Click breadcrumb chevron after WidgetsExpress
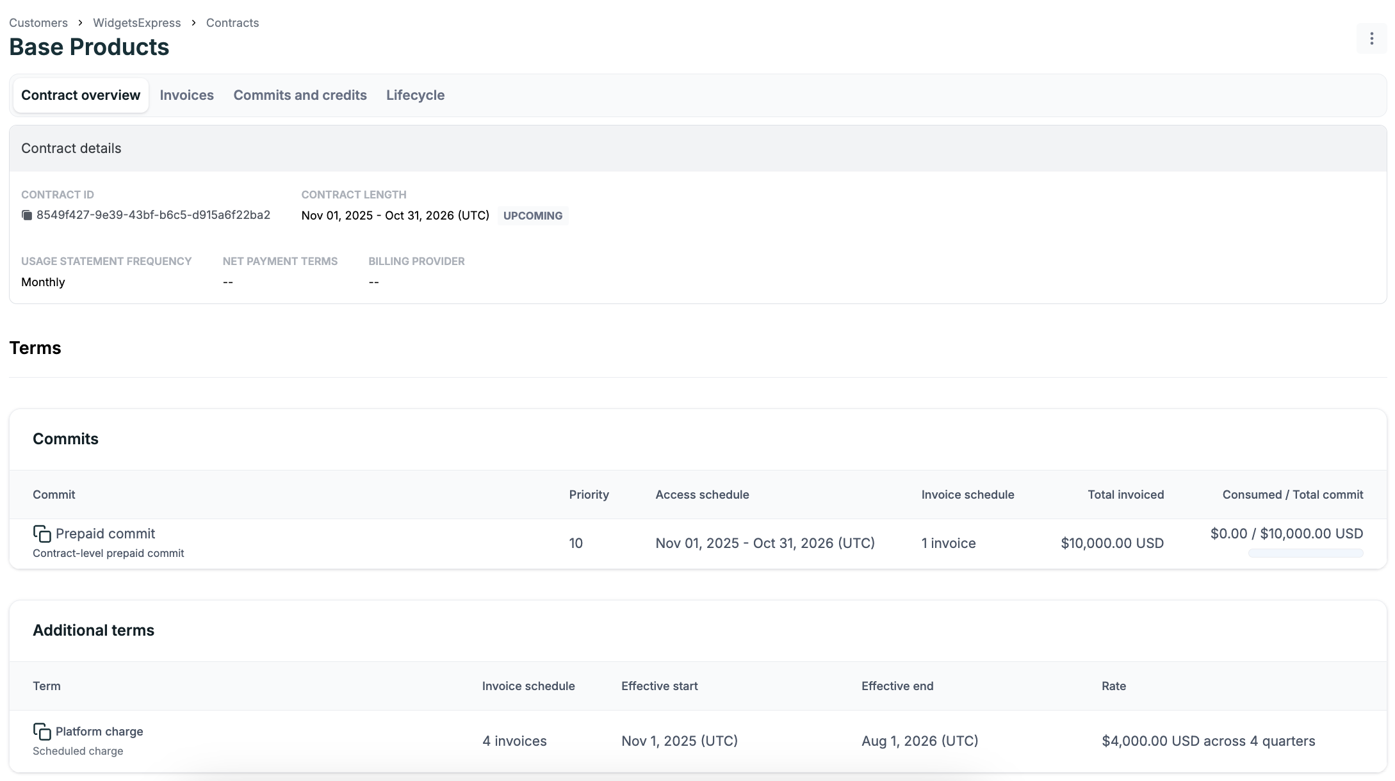The width and height of the screenshot is (1395, 781). coord(193,23)
